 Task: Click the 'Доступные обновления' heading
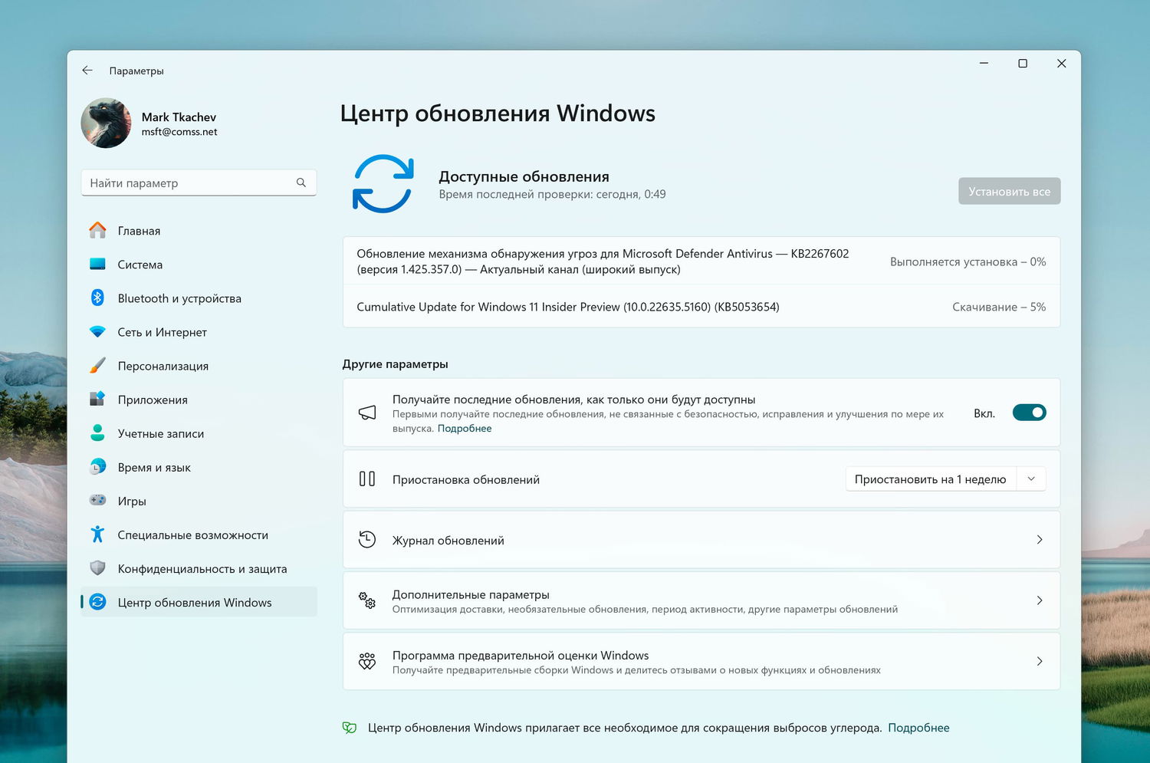(524, 176)
